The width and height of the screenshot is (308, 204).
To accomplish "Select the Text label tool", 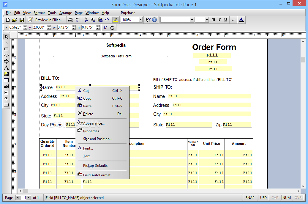I will pyautogui.click(x=6, y=68).
